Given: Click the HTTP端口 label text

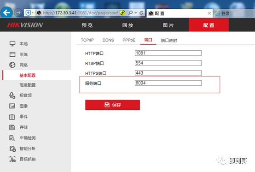Looking at the screenshot, I should [94, 53].
